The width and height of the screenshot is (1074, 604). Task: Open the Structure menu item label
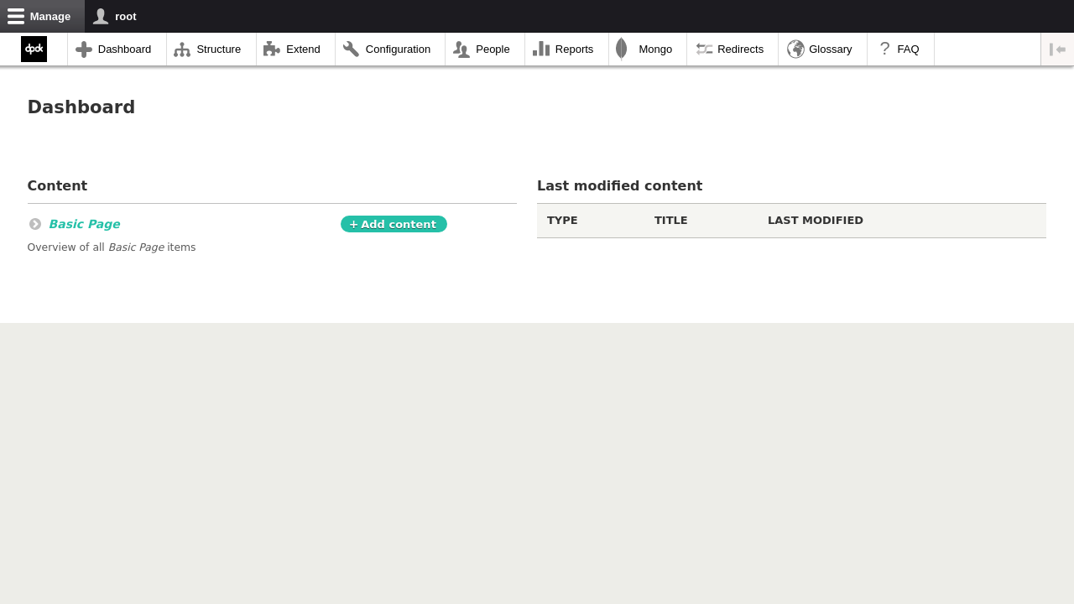[219, 49]
